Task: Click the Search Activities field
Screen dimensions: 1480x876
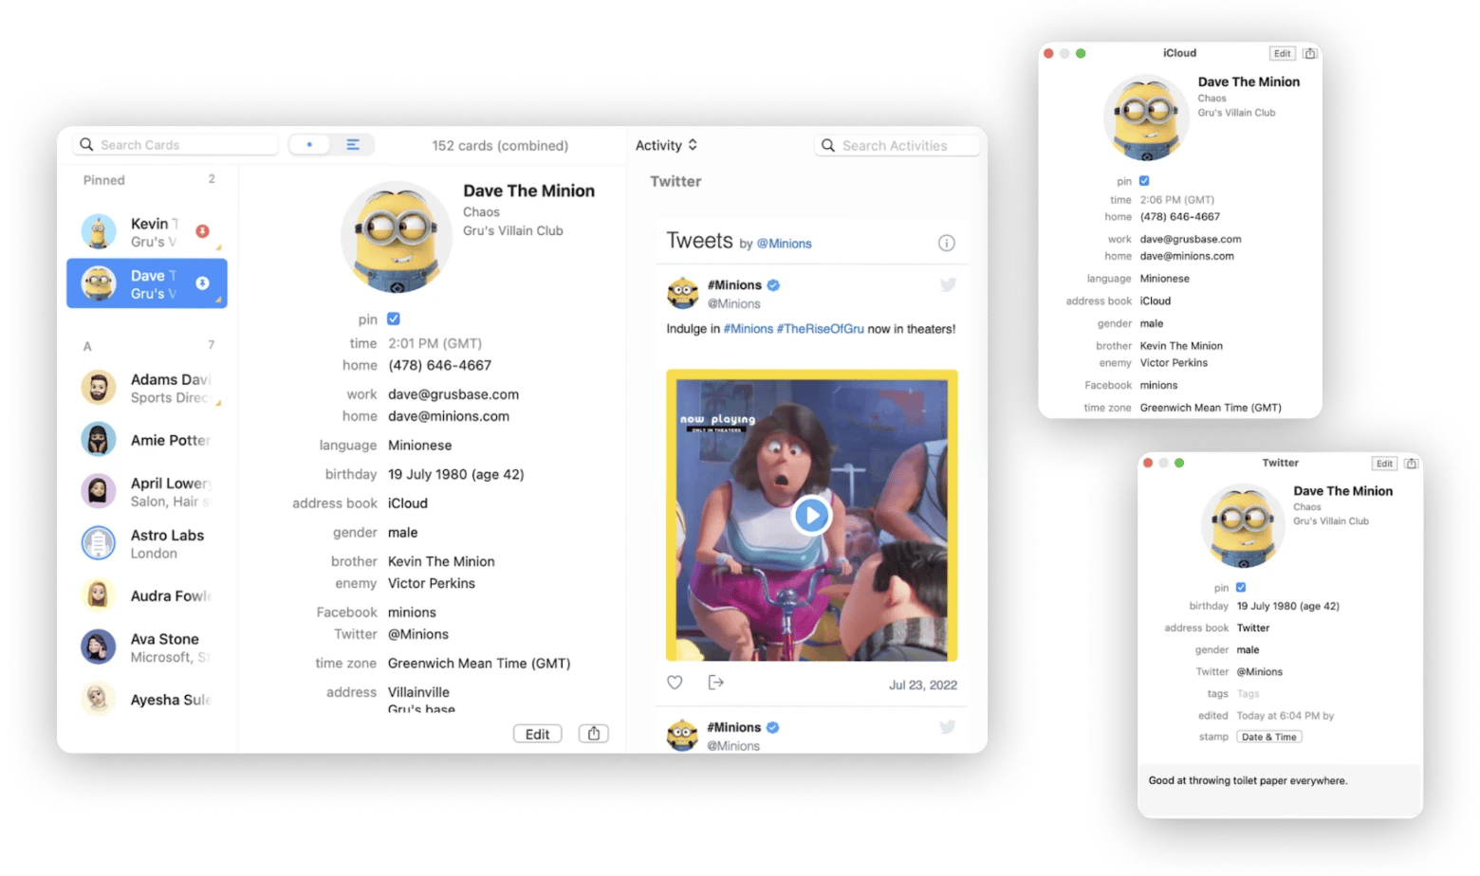Action: tap(897, 145)
